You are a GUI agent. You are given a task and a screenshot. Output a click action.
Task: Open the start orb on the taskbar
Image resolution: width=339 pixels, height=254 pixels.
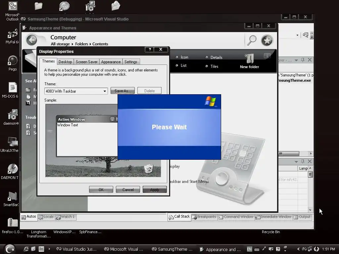[x=10, y=249]
